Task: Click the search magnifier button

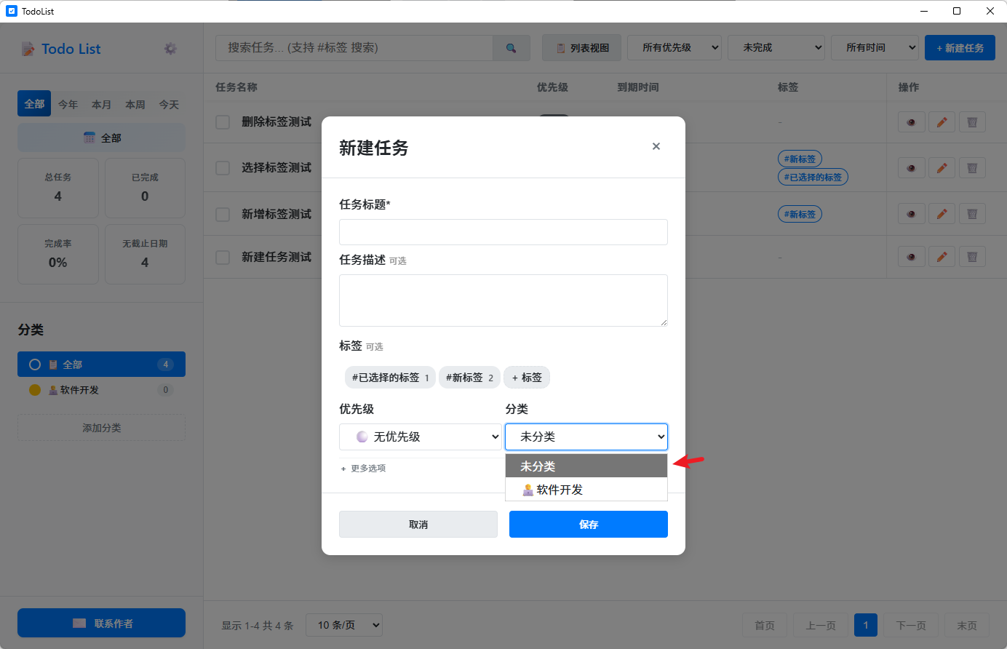Action: click(x=512, y=48)
